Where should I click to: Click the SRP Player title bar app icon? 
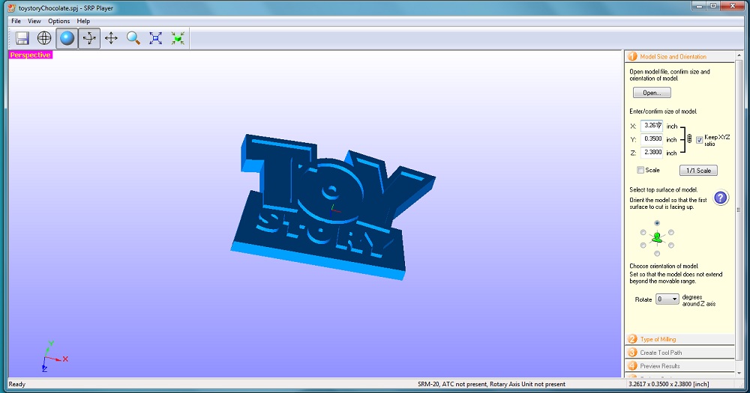[x=11, y=7]
